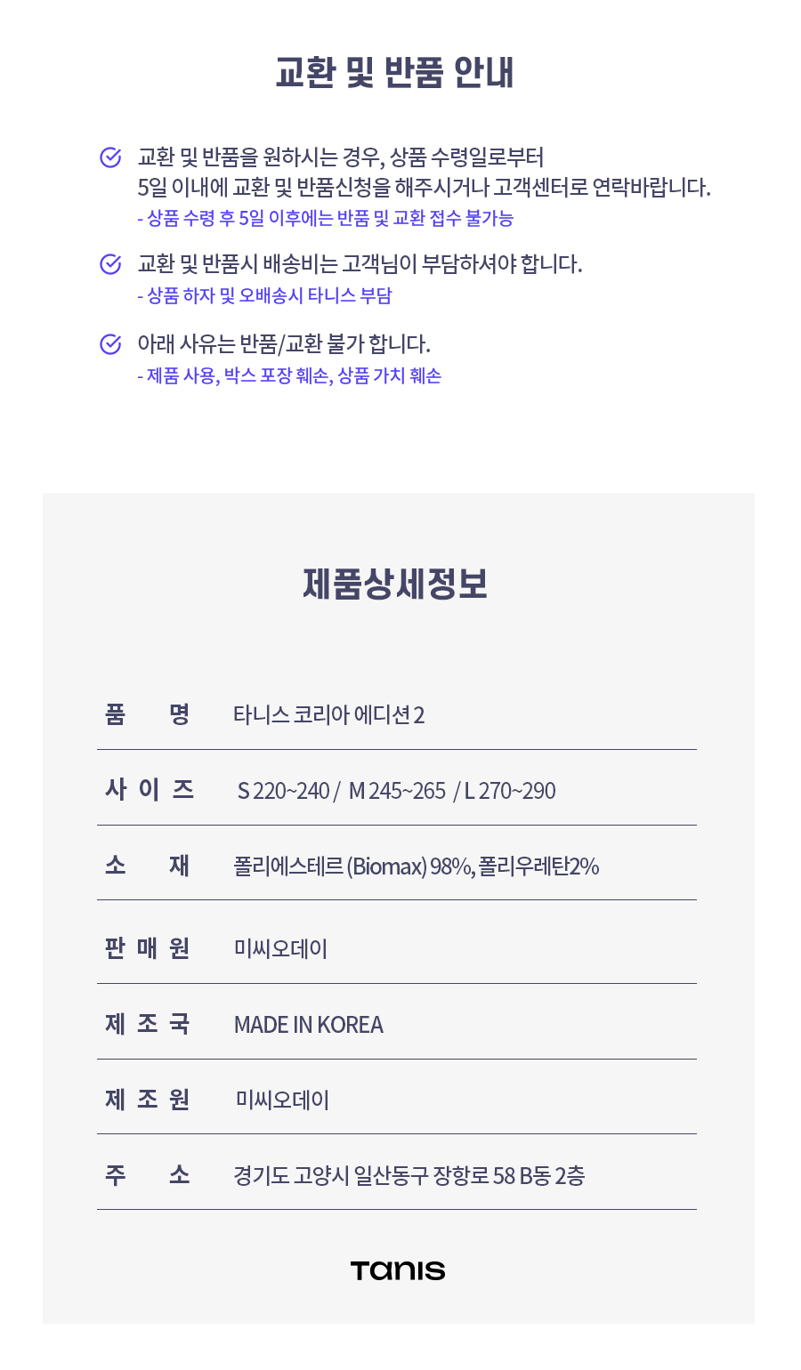Click the 판매원 value 미씨오데이

click(280, 949)
